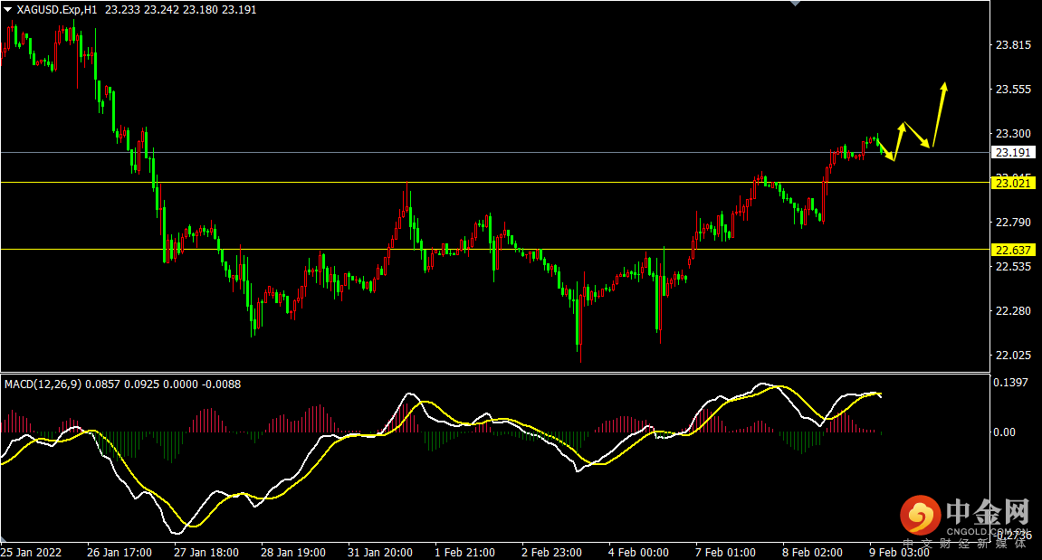Click the 0.1397 MACD scale value
The width and height of the screenshot is (1042, 560).
tap(1013, 384)
